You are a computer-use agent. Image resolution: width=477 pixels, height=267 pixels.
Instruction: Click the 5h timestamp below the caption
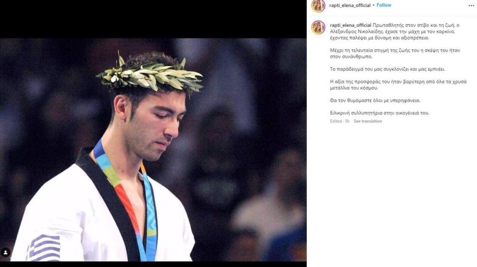[x=347, y=121]
